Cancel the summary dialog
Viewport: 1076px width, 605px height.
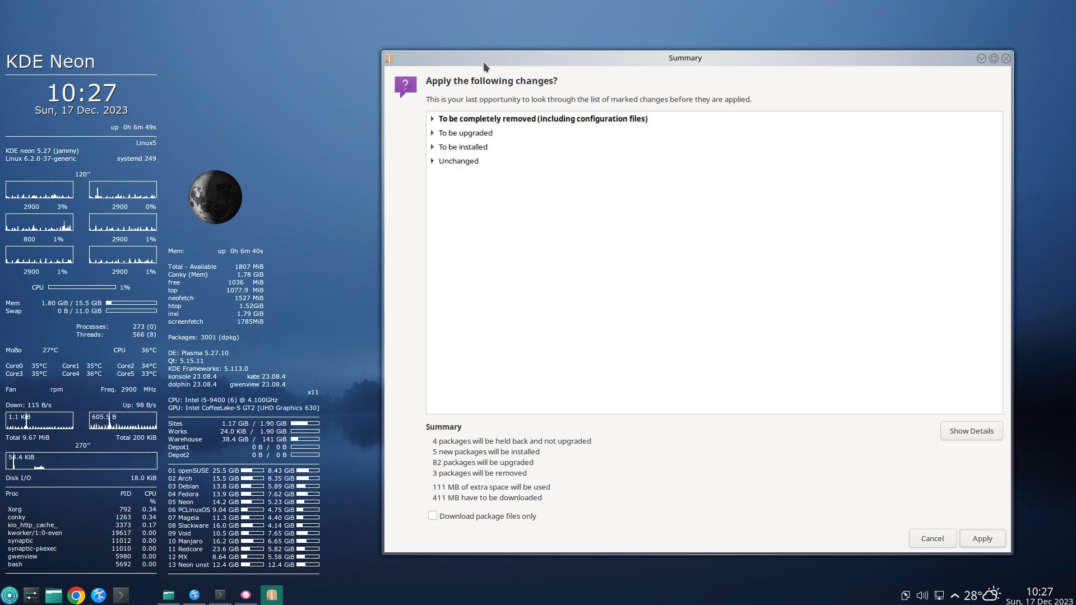pyautogui.click(x=932, y=538)
